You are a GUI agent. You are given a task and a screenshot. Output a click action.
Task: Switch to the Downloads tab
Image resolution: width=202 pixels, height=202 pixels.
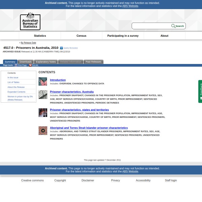26,62
